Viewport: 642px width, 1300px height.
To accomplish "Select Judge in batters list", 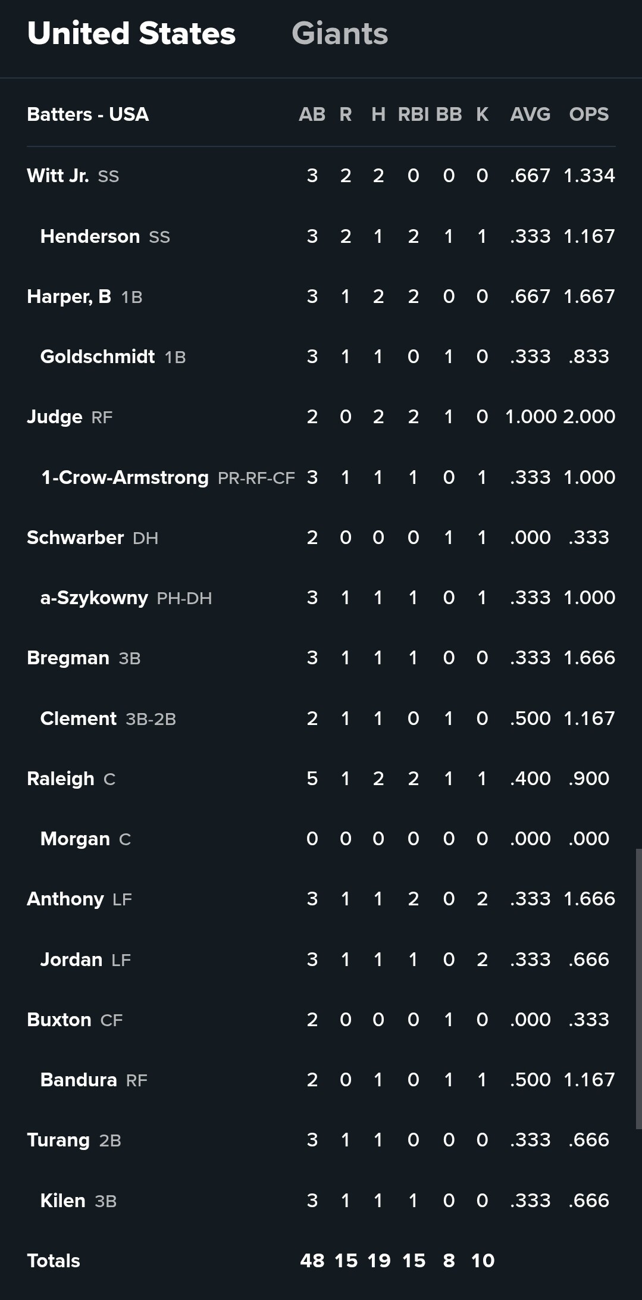I will tap(55, 417).
